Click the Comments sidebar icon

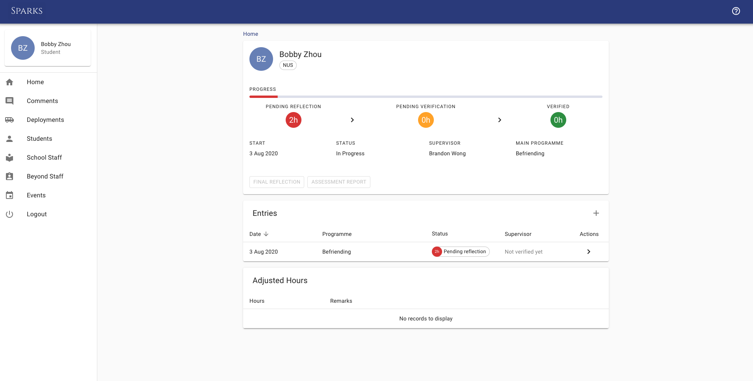(x=9, y=101)
